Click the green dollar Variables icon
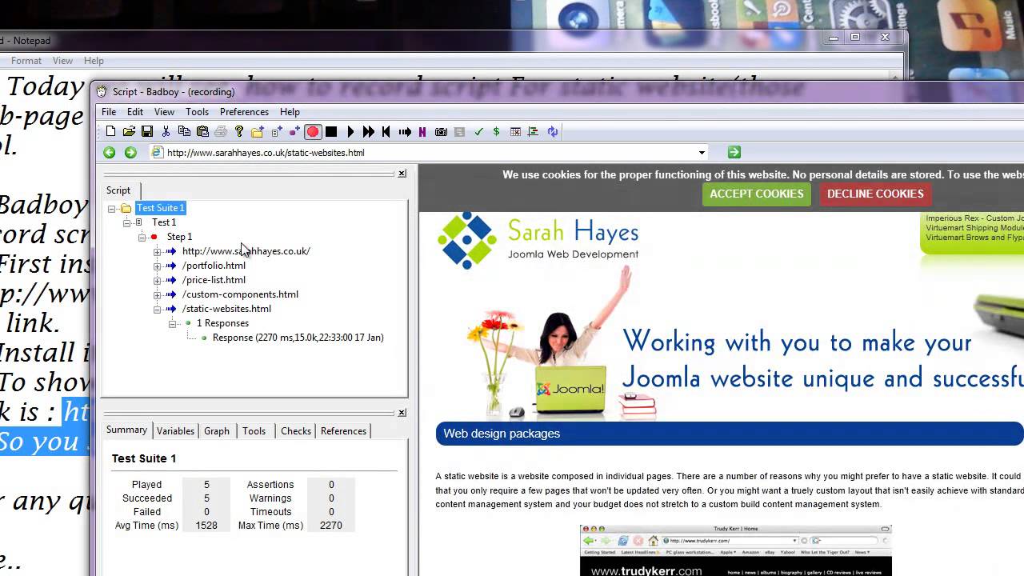Screen dimensions: 1024x576 [496, 132]
